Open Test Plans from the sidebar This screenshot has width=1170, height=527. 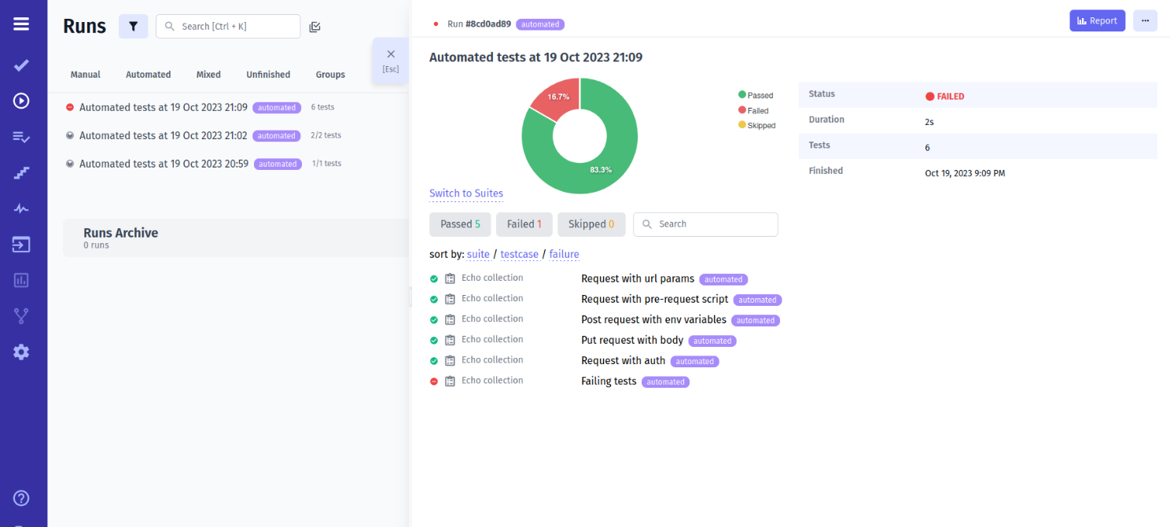tap(21, 137)
